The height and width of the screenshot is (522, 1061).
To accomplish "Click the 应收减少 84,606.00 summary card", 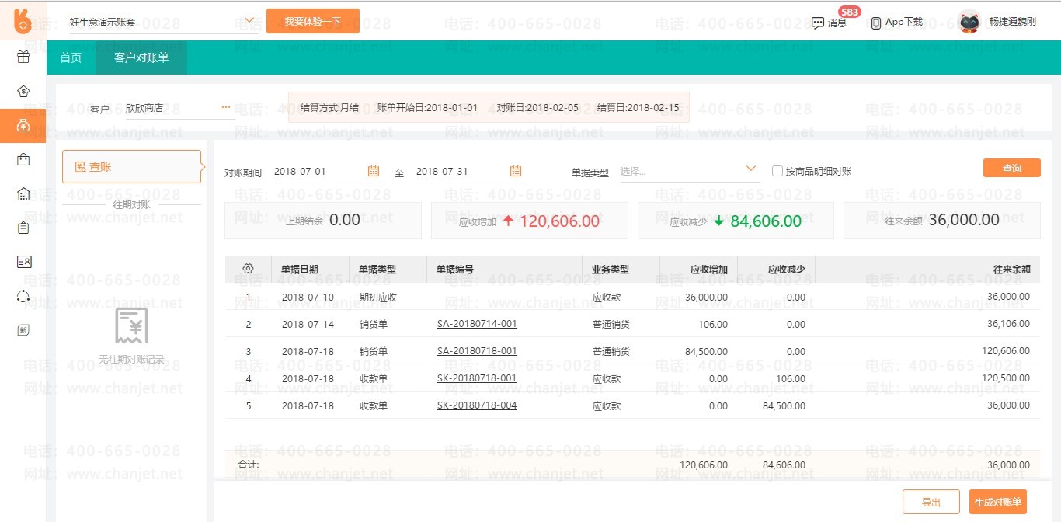I will (x=736, y=221).
